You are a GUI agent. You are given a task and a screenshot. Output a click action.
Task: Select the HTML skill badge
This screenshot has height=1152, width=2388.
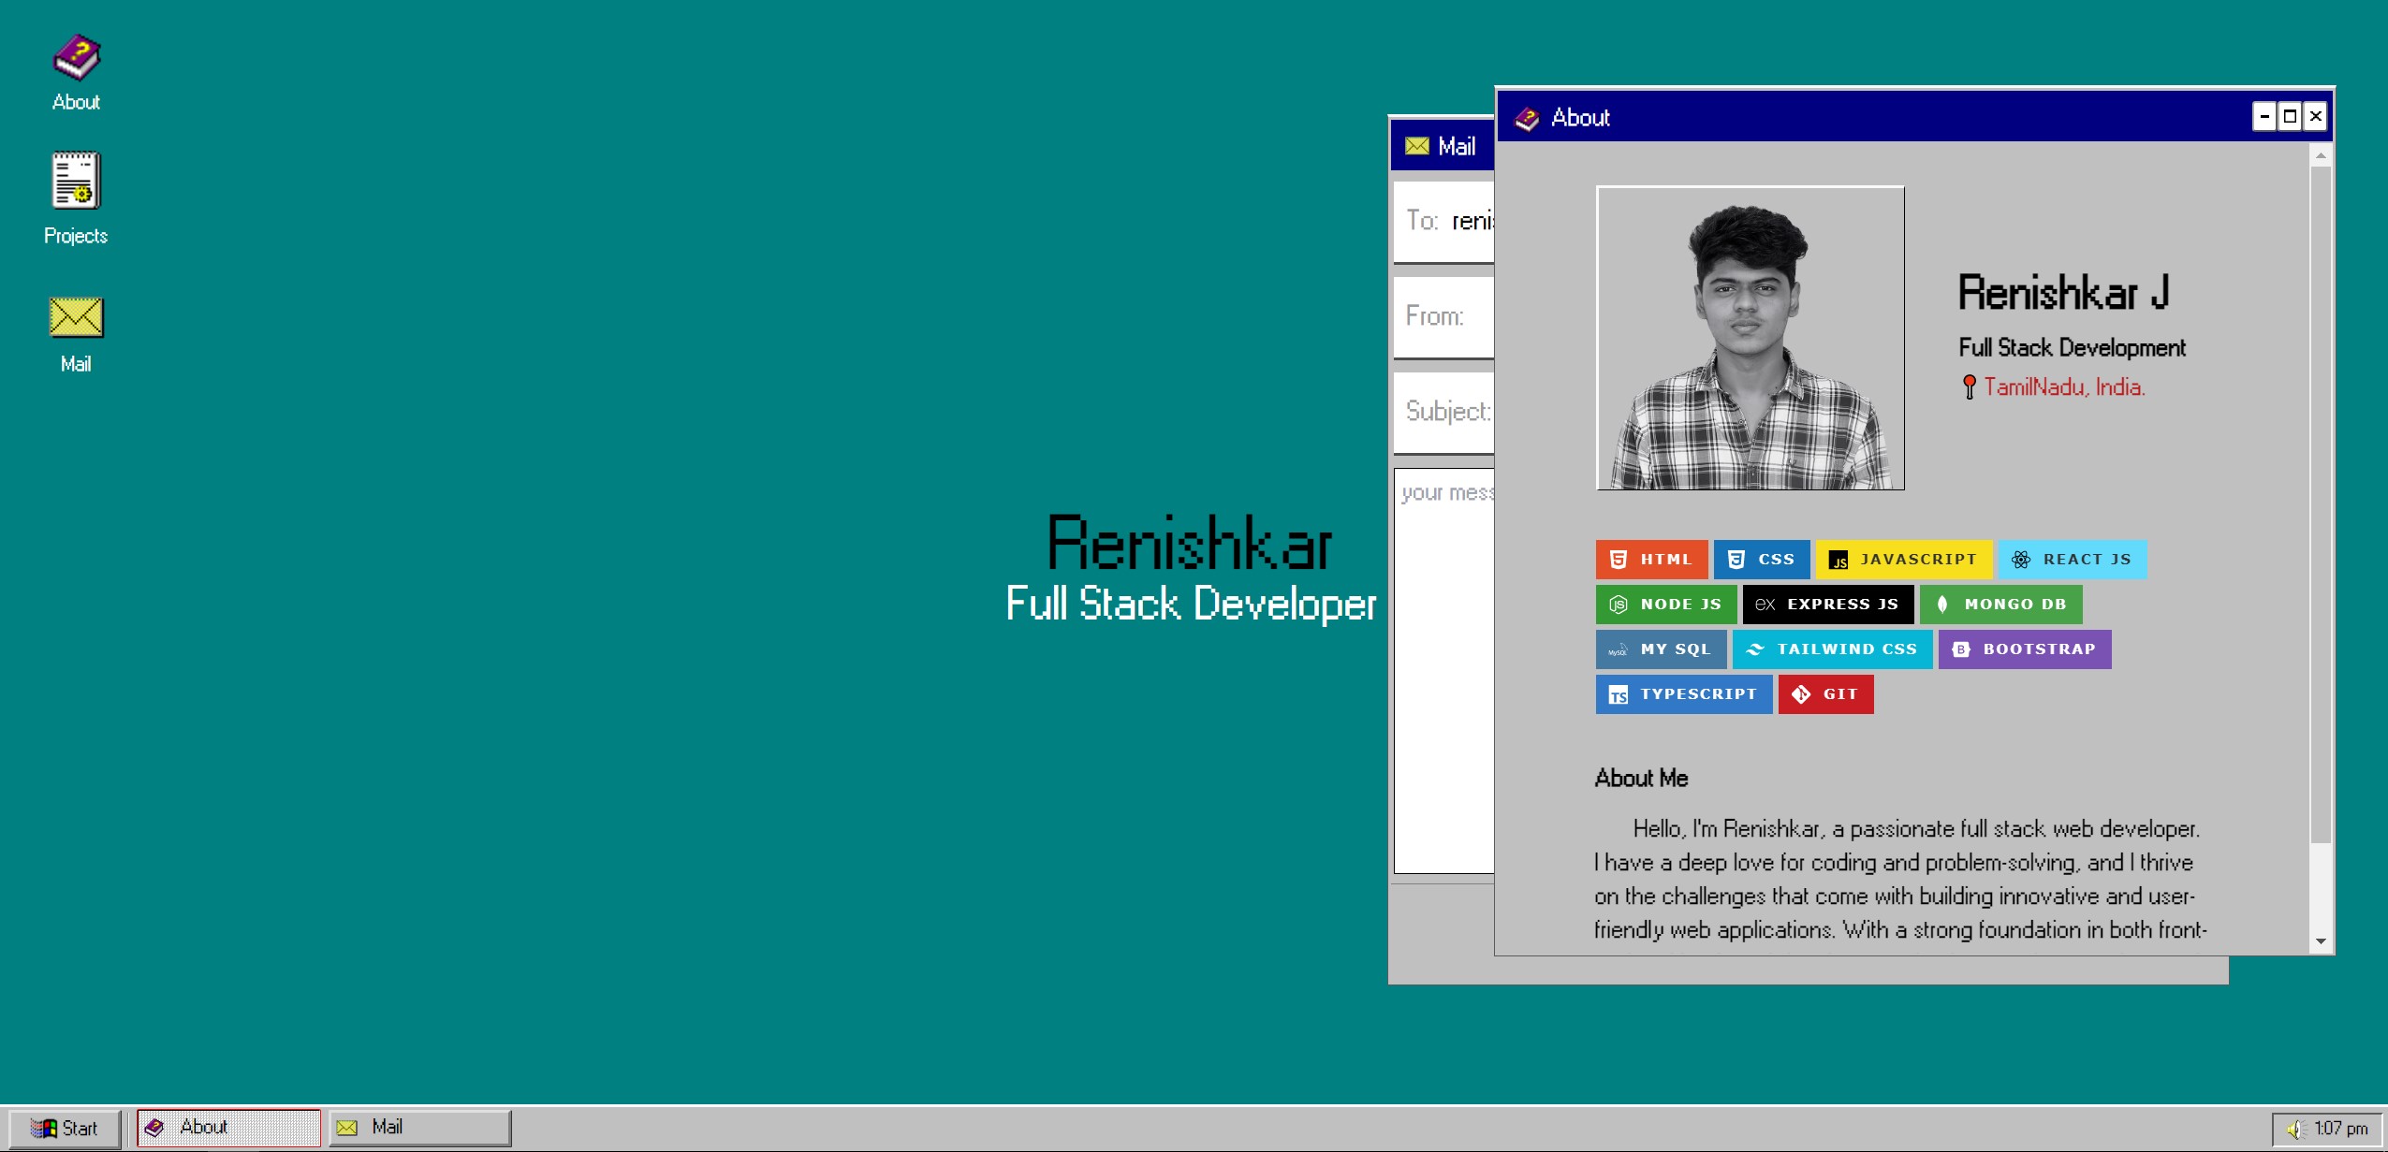coord(1651,559)
